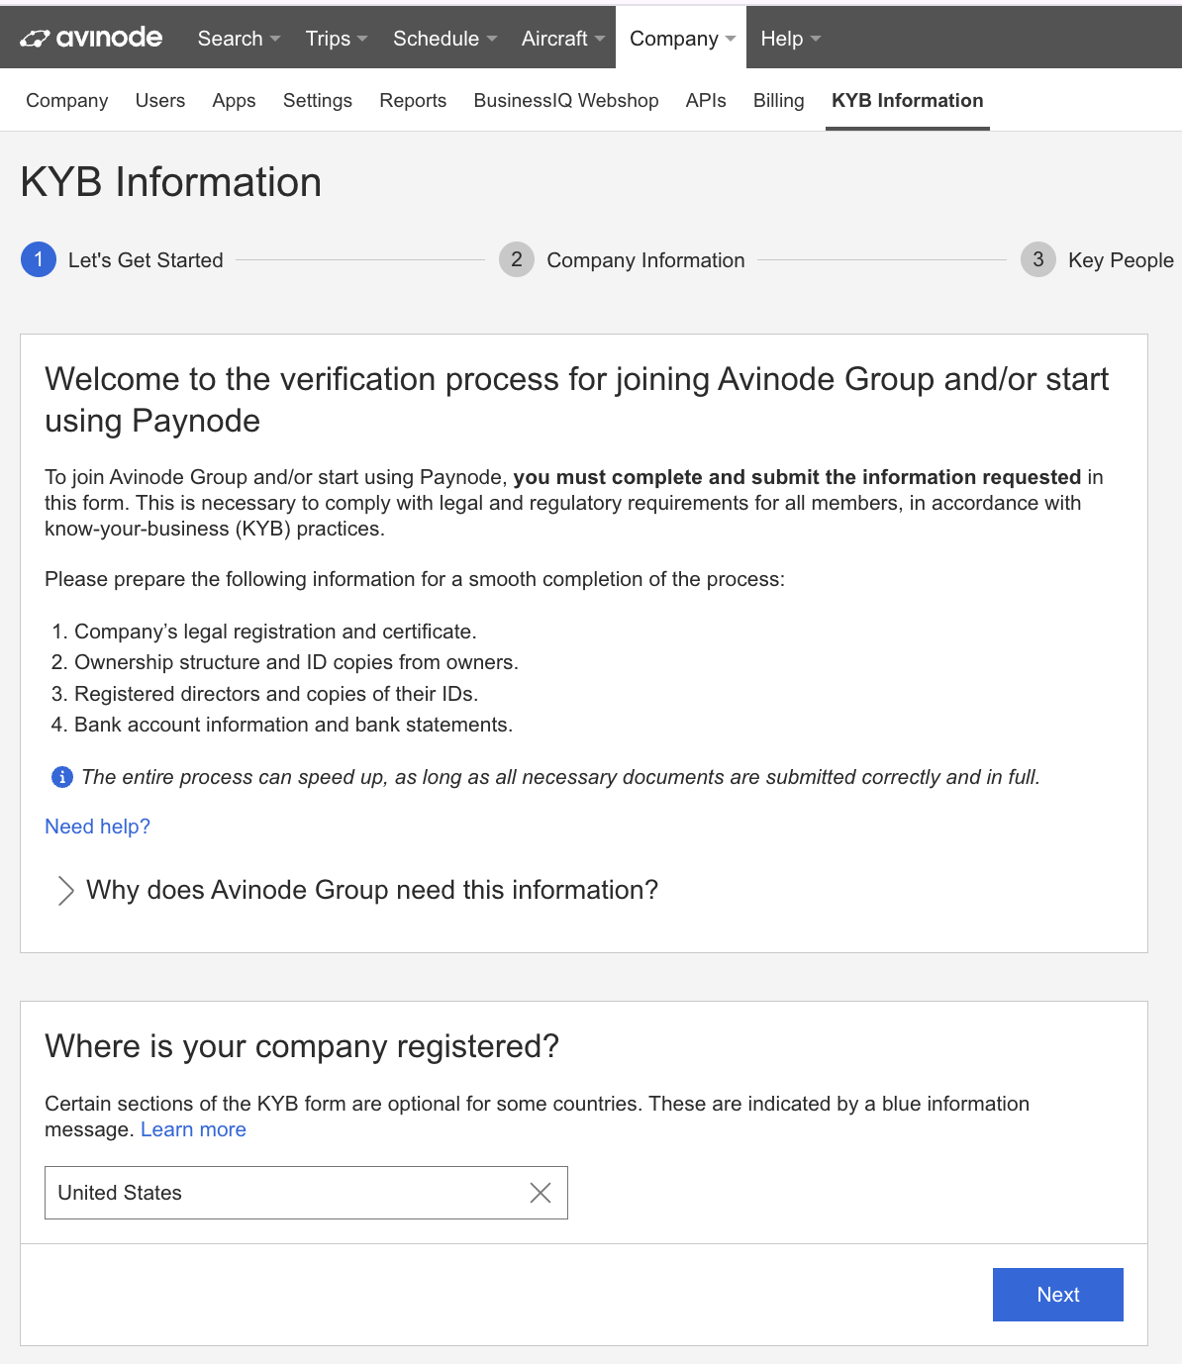
Task: Click the chevron beside Why does Avinode Group question
Action: 65,890
